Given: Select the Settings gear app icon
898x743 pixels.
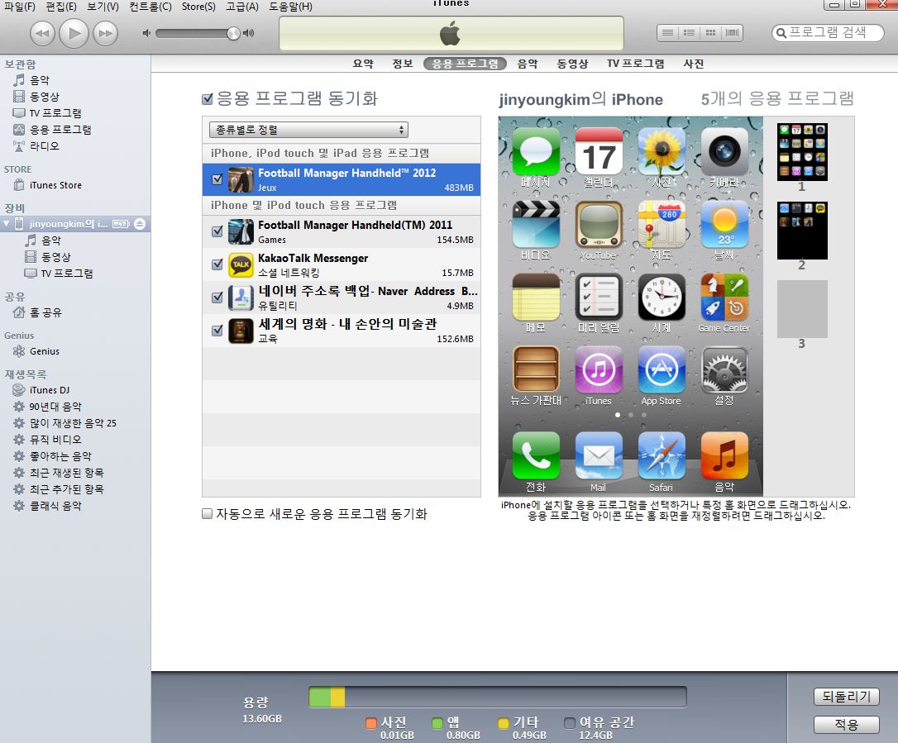Looking at the screenshot, I should coord(724,369).
